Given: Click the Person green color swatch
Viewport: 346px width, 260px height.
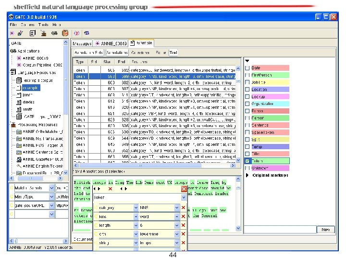Looking at the screenshot, I should click(x=270, y=118).
